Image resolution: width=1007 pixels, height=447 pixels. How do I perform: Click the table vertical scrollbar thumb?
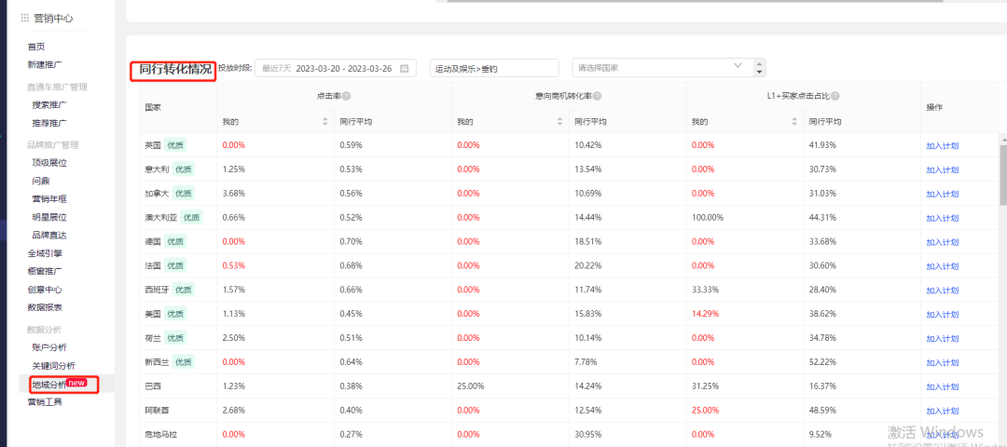tap(1003, 174)
